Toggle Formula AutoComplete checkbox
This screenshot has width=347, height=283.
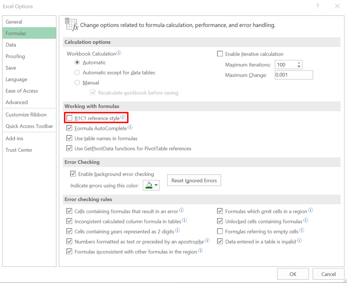coord(69,128)
